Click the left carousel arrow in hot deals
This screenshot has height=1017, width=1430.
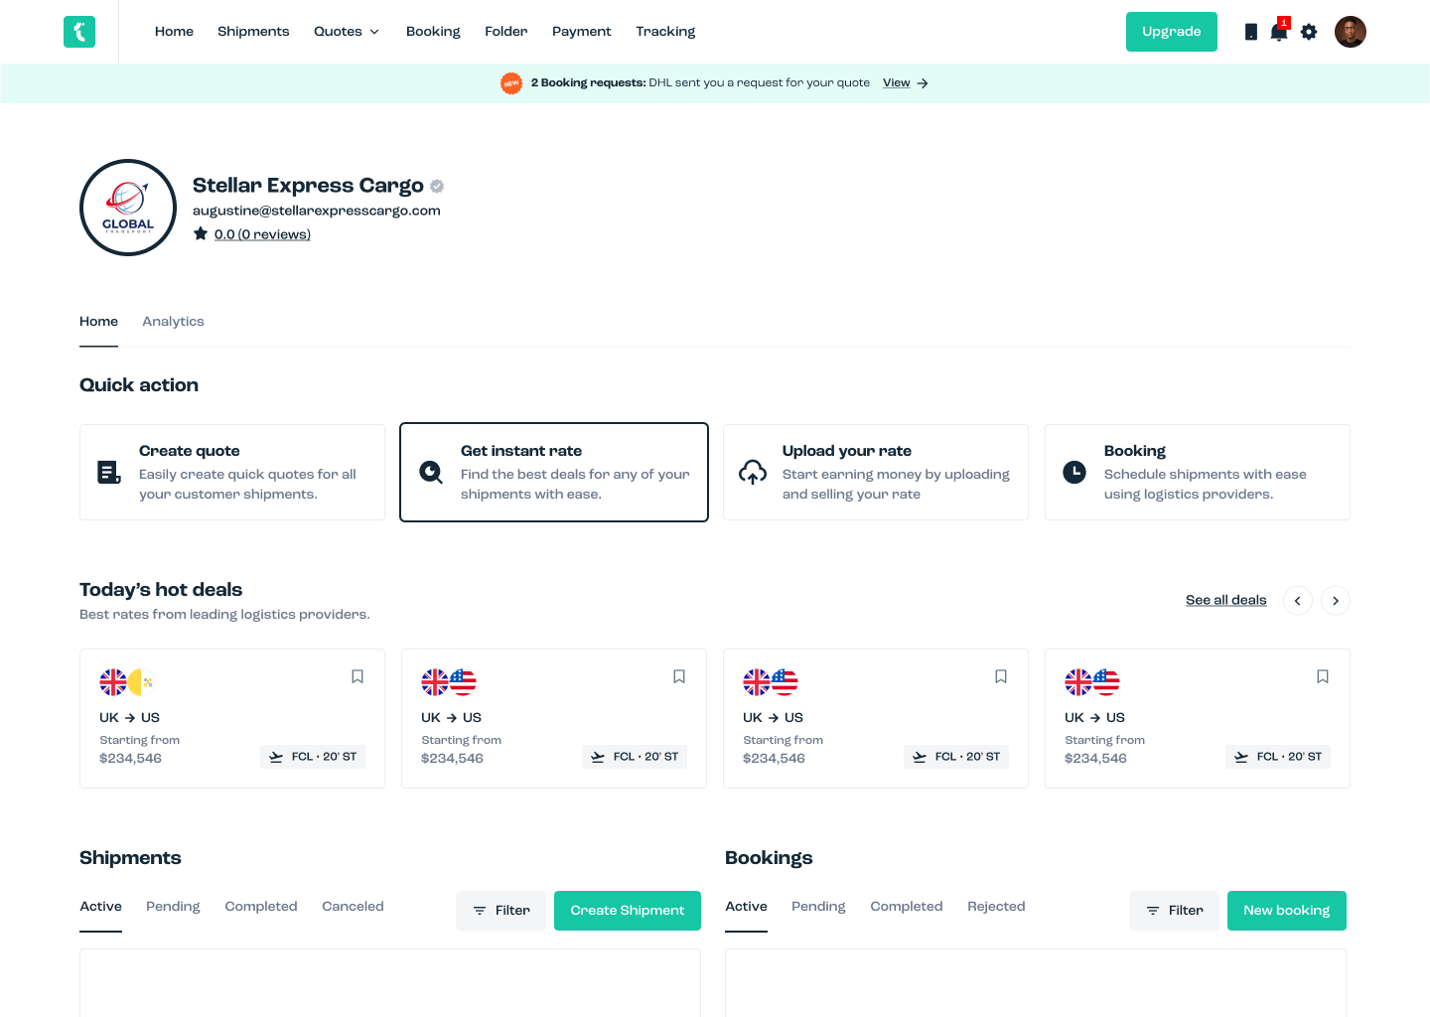pyautogui.click(x=1298, y=600)
